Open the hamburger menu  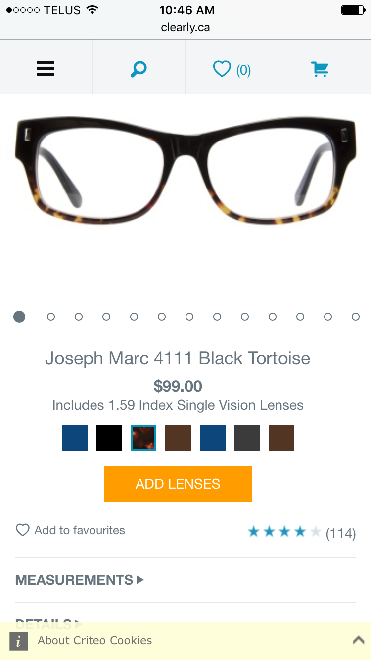(46, 68)
